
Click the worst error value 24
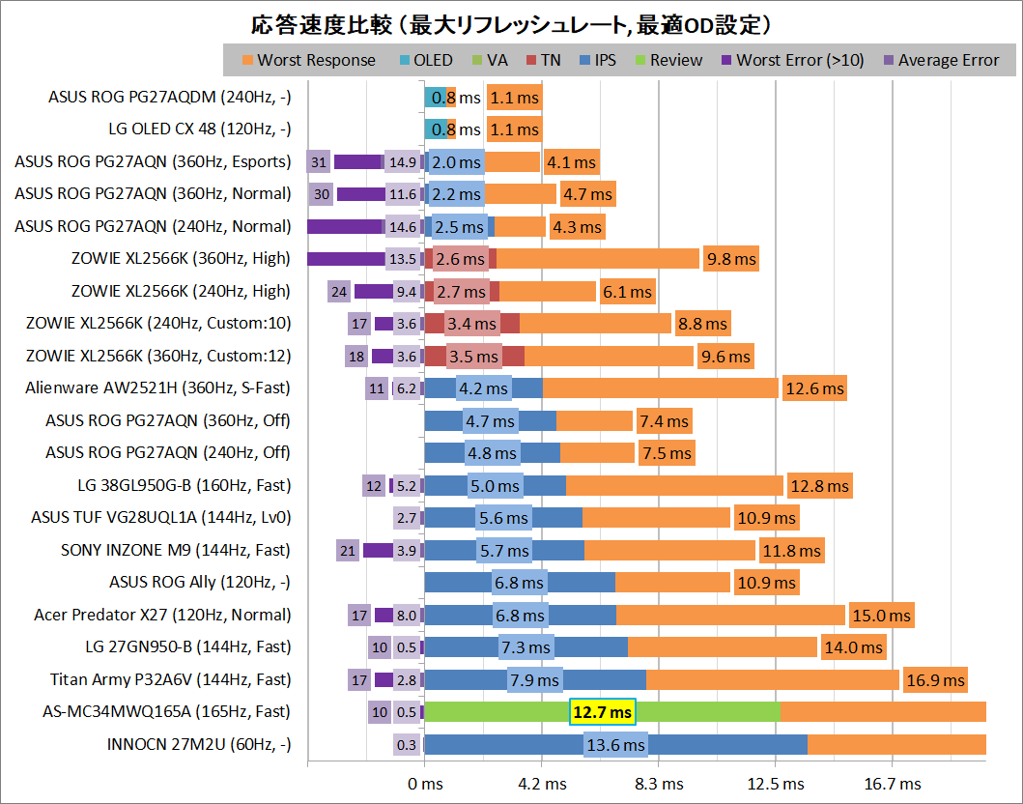click(x=339, y=292)
